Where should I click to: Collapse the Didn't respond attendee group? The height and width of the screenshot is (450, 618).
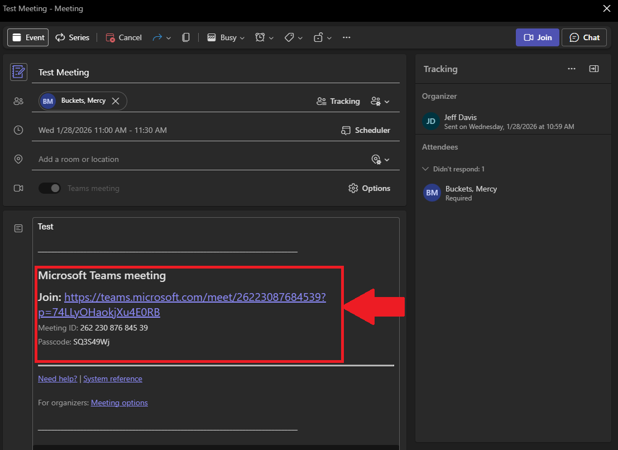(426, 169)
